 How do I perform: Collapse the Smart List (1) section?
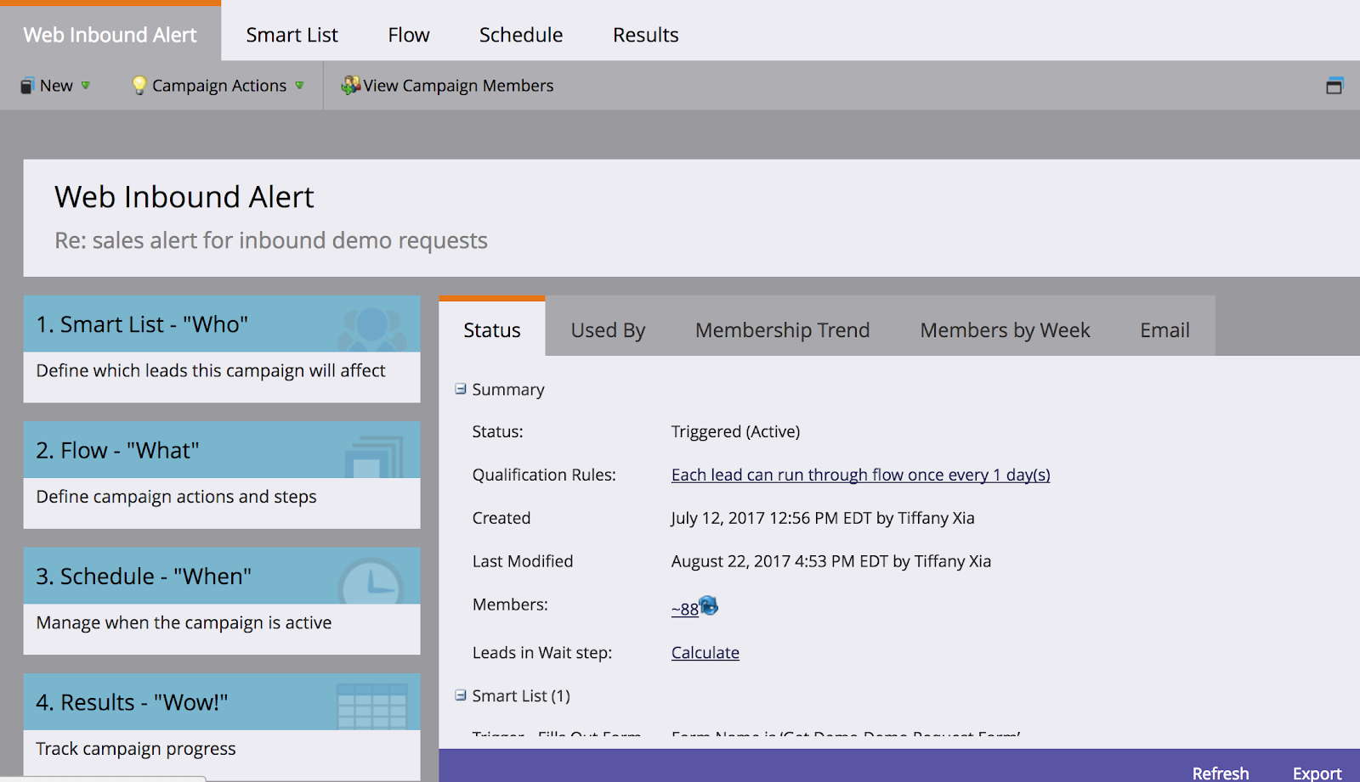[461, 695]
